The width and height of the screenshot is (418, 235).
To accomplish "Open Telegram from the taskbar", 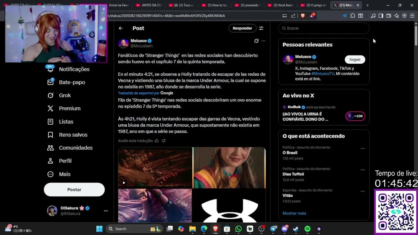I will [273, 229].
